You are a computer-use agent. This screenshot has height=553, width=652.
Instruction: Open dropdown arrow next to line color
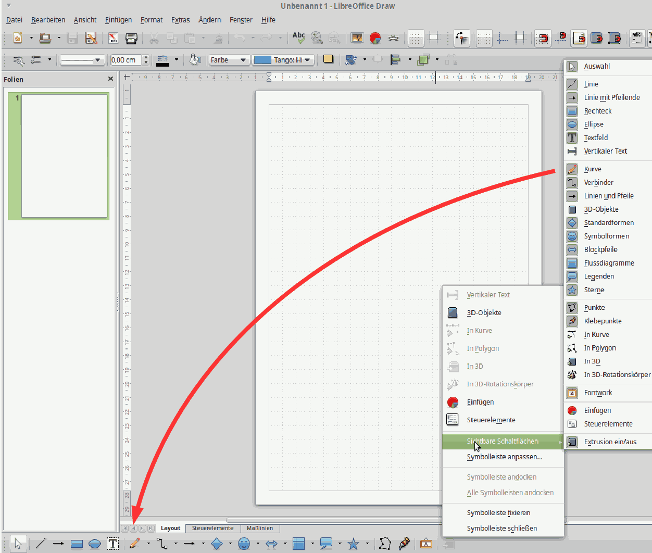pos(177,59)
